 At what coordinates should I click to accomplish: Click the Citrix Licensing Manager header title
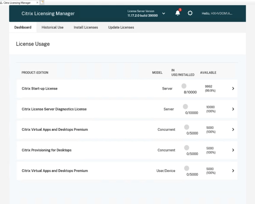pyautogui.click(x=48, y=13)
